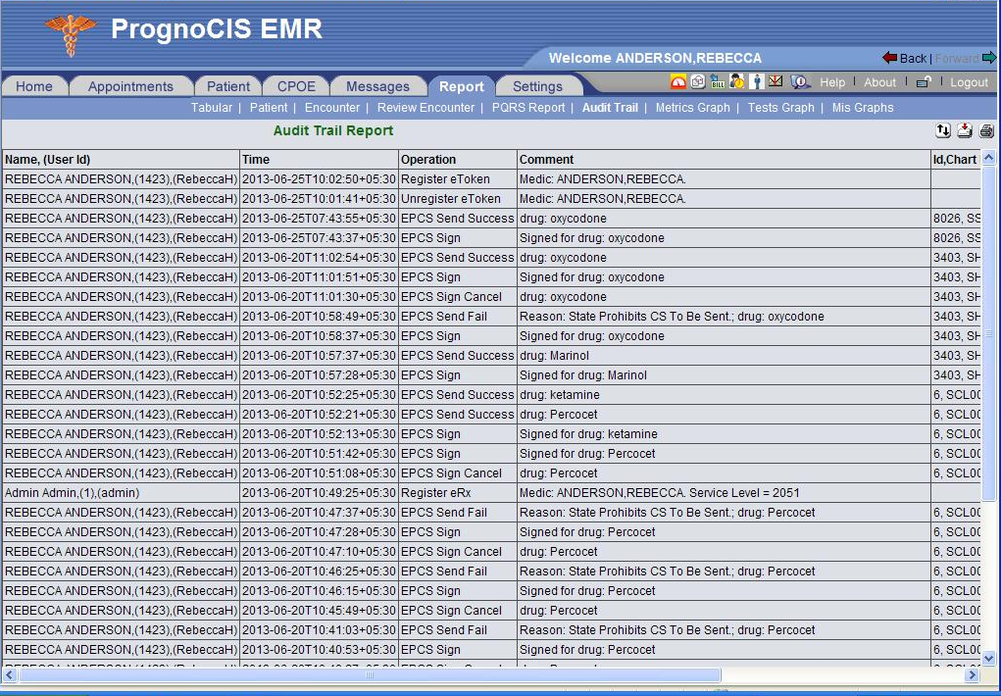Click the time cell 2013-06-20T10:49:25+05:30
The width and height of the screenshot is (1001, 696).
tap(320, 492)
